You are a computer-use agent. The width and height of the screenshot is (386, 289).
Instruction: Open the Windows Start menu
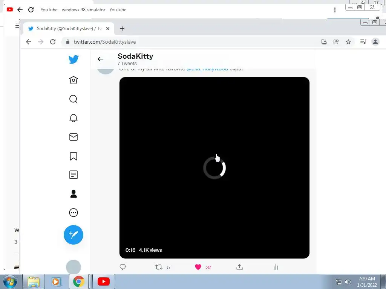[10, 281]
